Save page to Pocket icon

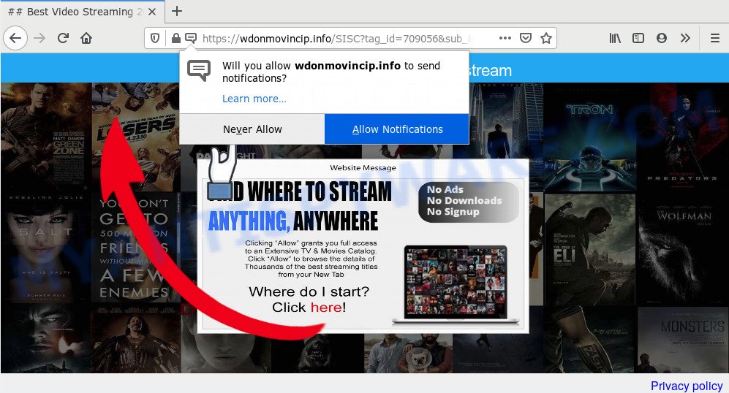click(x=526, y=38)
